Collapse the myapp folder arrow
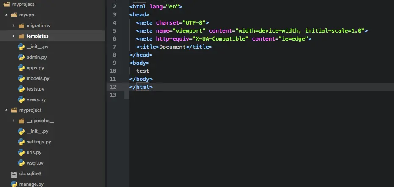Image resolution: width=394 pixels, height=187 pixels. pos(6,15)
